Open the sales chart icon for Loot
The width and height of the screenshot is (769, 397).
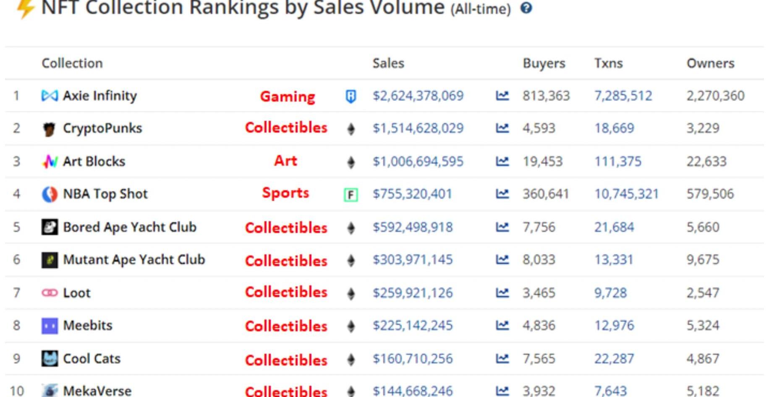pos(502,293)
